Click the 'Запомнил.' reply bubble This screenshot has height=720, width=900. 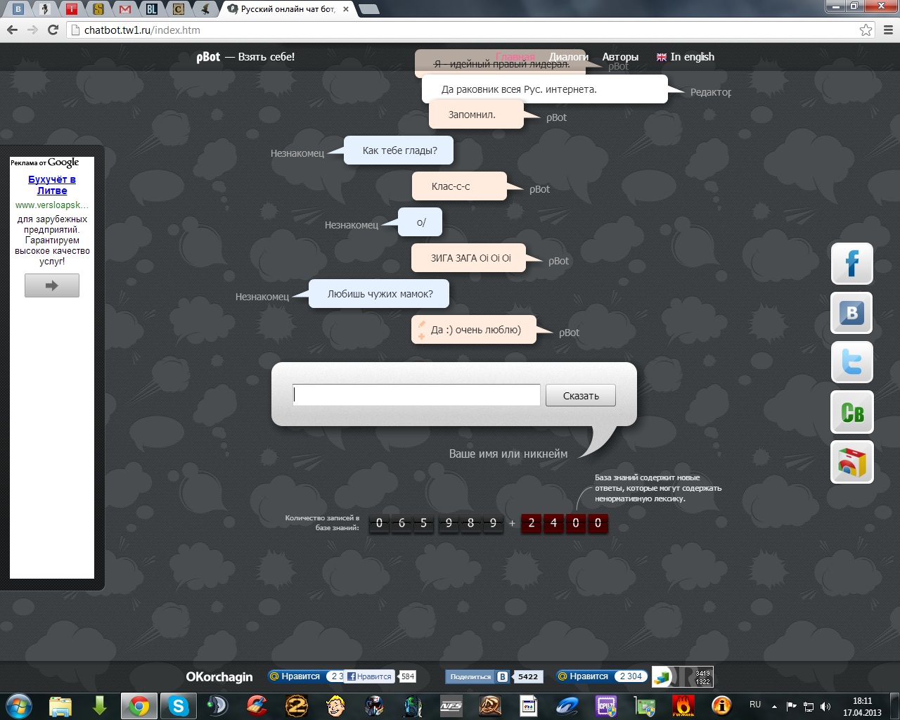click(x=476, y=115)
